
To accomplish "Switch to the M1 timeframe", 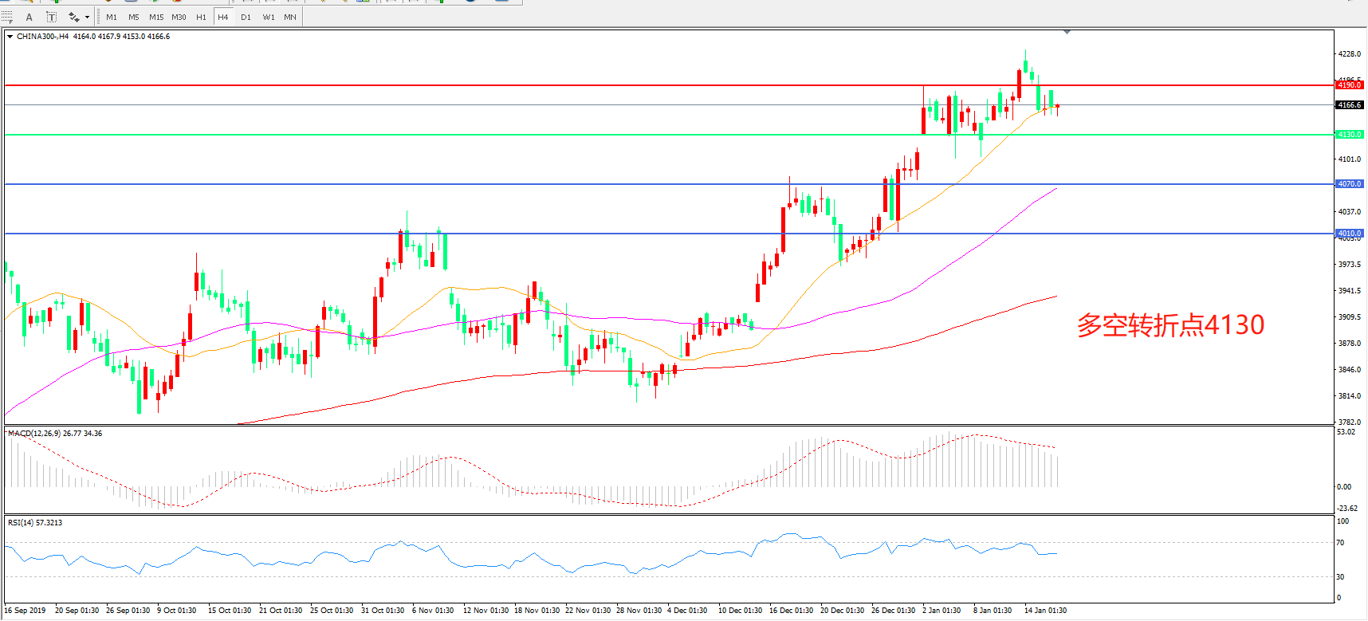I will tap(112, 17).
